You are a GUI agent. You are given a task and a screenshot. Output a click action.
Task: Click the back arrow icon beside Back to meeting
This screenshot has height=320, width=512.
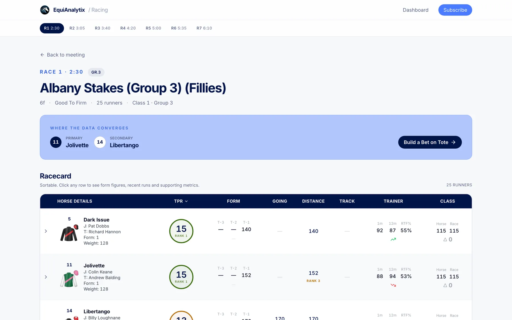[x=42, y=55]
